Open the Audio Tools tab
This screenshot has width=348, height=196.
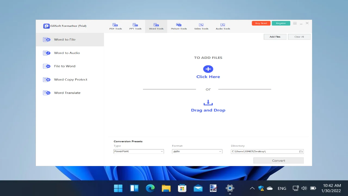(223, 26)
